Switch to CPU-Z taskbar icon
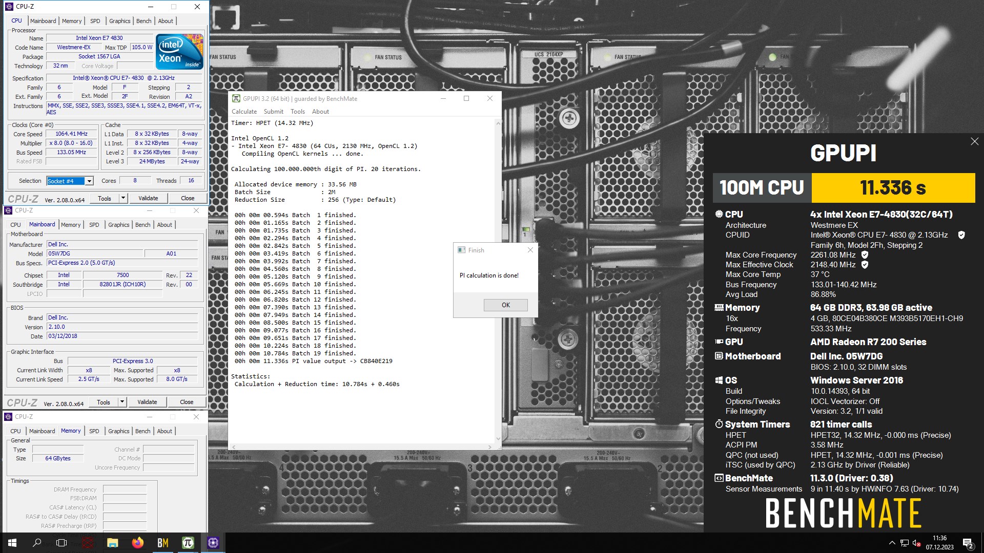984x553 pixels. pos(213,543)
